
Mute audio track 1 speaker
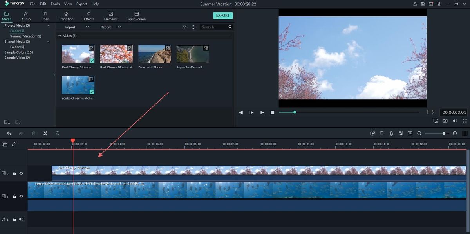[x=21, y=220]
